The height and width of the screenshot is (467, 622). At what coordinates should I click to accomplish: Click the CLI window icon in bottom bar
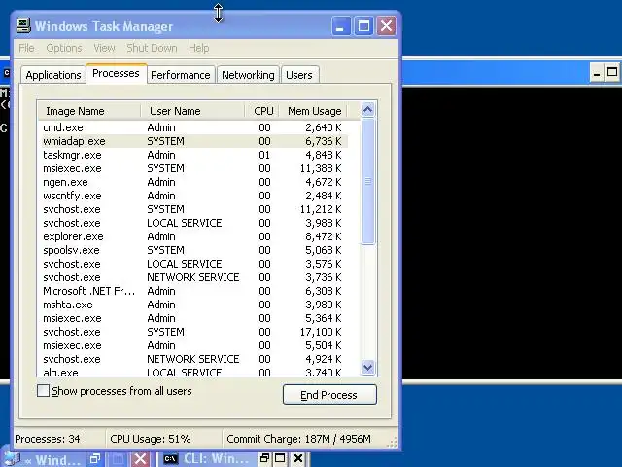[x=171, y=458]
